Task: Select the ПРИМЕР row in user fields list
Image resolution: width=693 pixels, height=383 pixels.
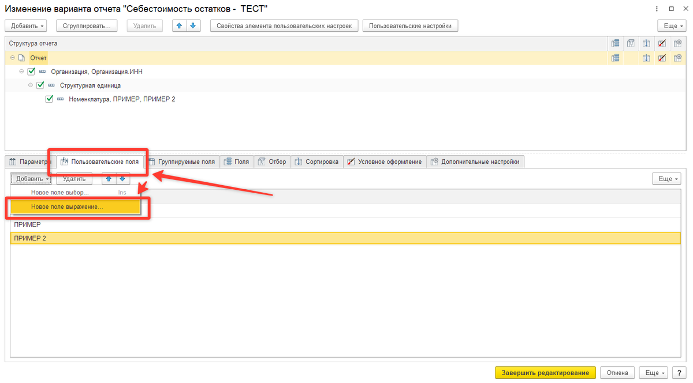Action: [x=346, y=224]
